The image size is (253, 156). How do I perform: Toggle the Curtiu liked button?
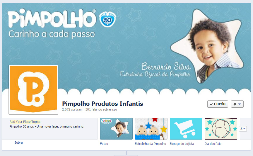218,104
